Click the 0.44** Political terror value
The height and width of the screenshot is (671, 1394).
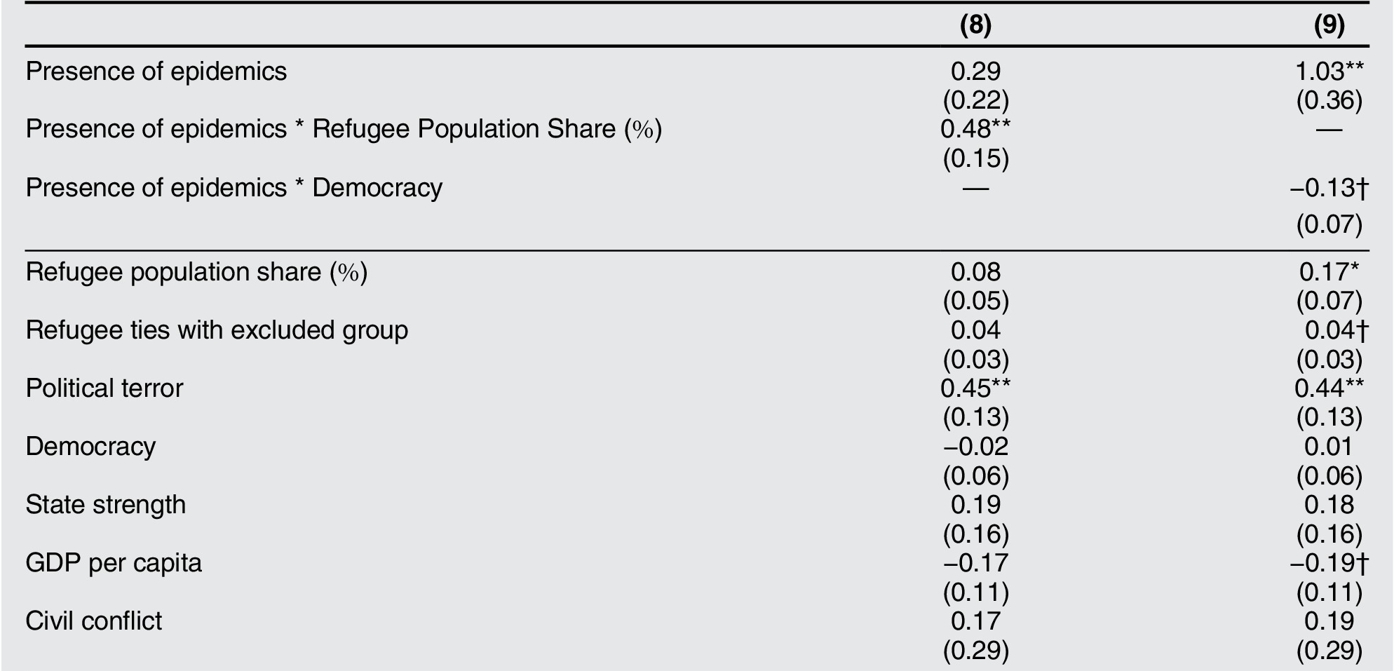tap(1329, 388)
